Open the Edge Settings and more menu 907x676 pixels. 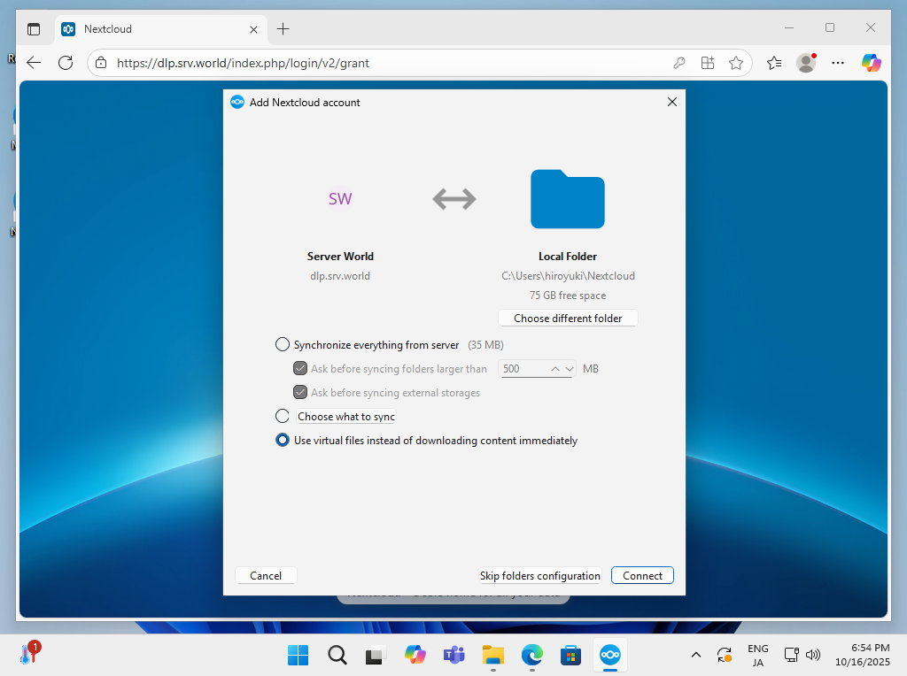pyautogui.click(x=838, y=63)
